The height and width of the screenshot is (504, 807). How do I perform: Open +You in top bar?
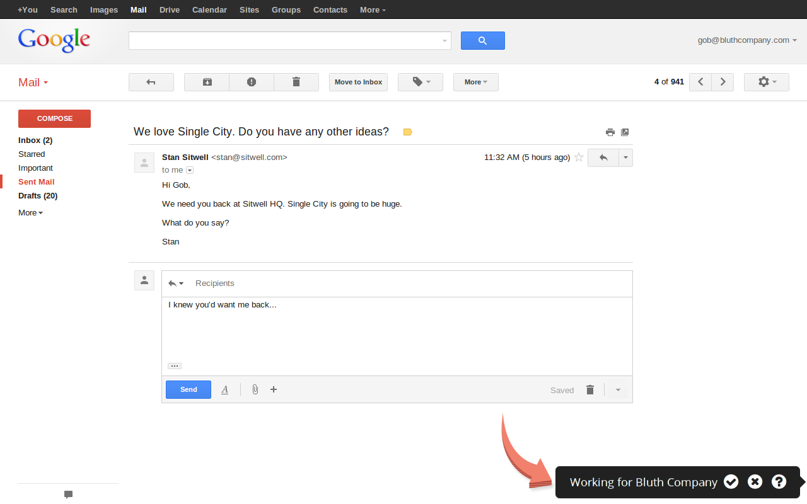[x=28, y=9]
